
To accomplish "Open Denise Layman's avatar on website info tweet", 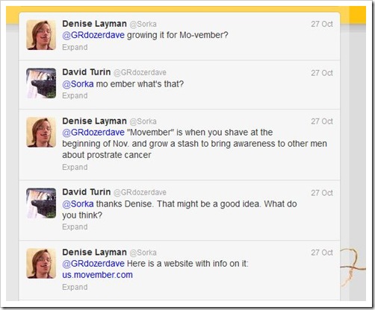I will (x=41, y=263).
